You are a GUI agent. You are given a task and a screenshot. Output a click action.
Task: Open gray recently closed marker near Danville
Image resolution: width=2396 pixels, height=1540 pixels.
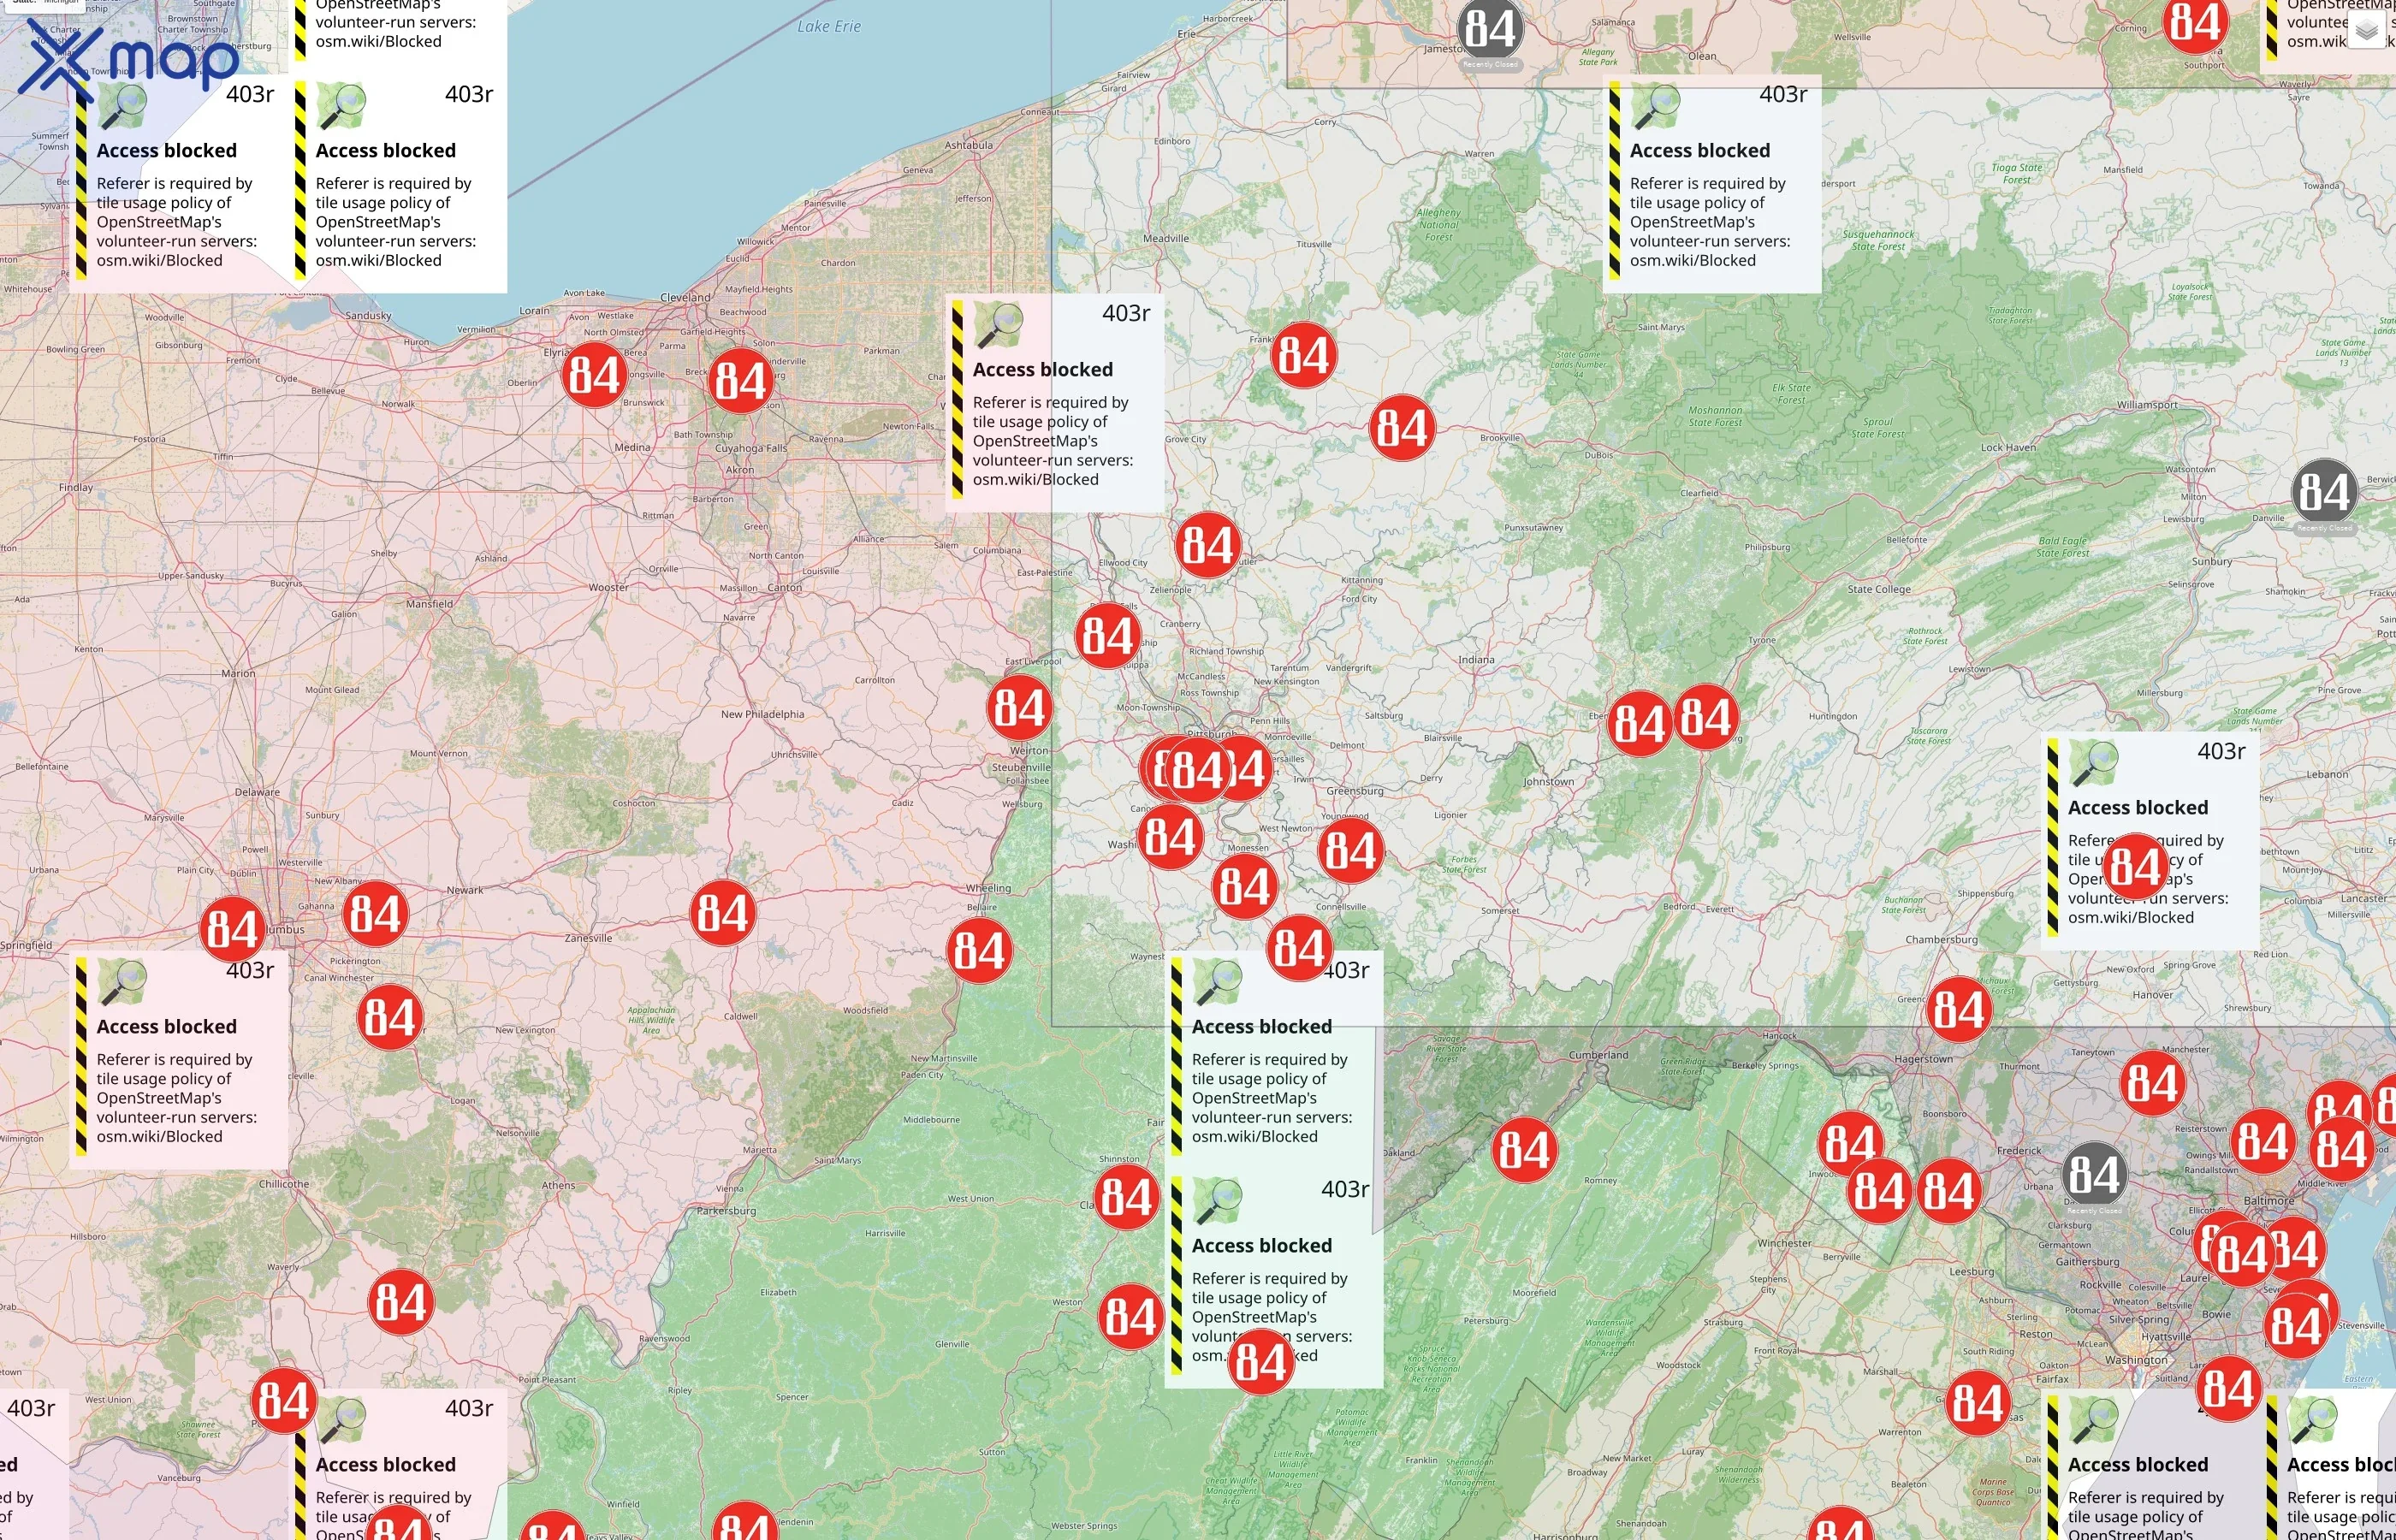[x=2324, y=492]
